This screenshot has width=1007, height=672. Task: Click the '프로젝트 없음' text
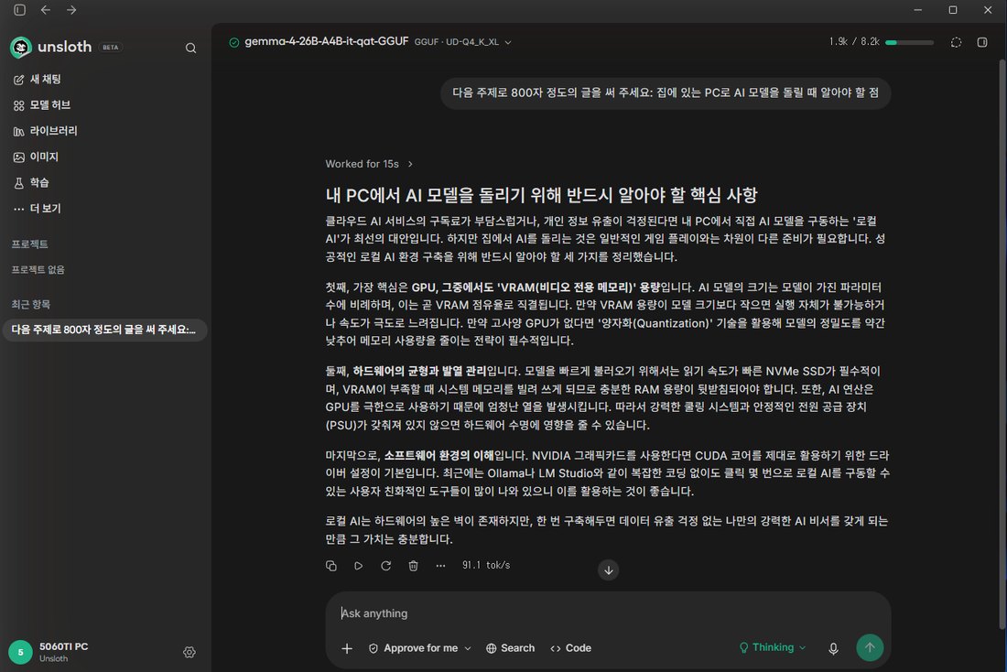[x=38, y=270]
